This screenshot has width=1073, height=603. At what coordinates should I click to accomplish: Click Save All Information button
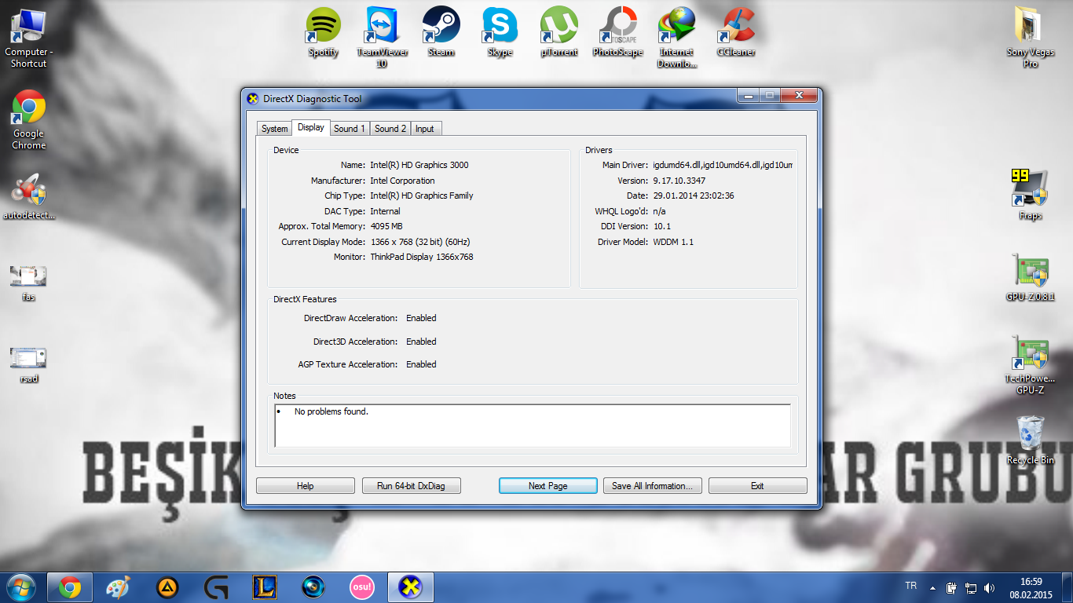coord(652,486)
